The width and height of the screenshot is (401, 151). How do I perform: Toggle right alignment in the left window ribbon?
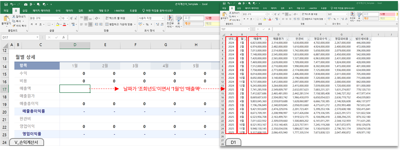coord(91,24)
